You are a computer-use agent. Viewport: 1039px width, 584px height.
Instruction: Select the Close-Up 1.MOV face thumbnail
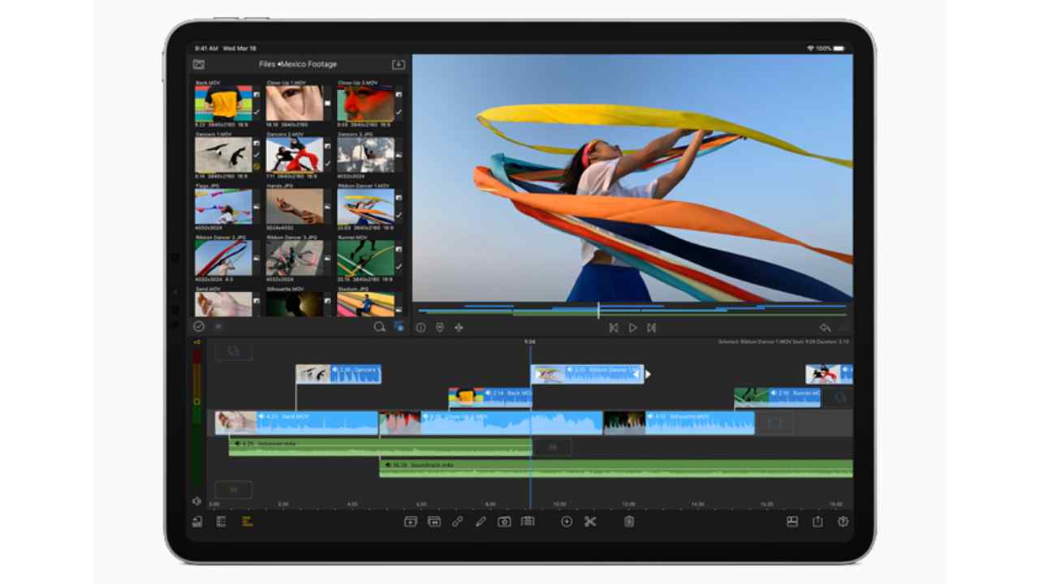tap(295, 104)
